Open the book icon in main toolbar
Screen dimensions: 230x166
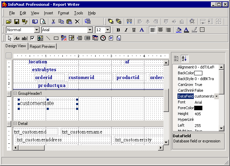pos(35,22)
